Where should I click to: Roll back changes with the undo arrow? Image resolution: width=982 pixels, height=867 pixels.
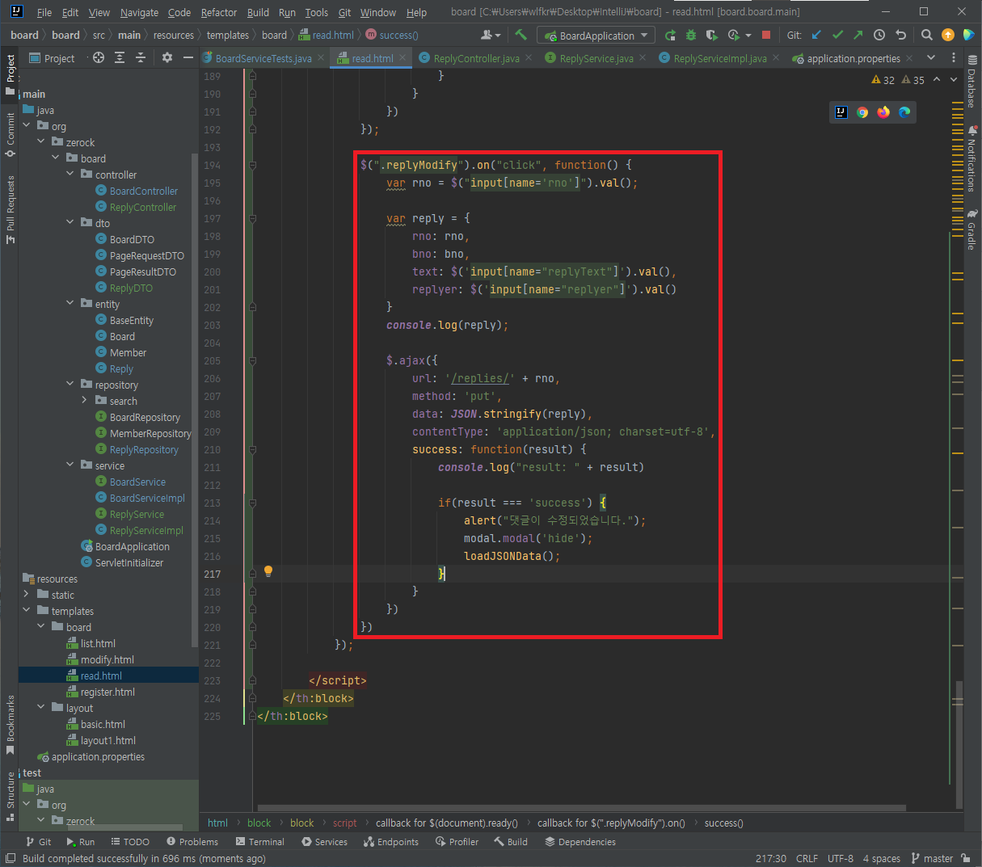point(900,35)
